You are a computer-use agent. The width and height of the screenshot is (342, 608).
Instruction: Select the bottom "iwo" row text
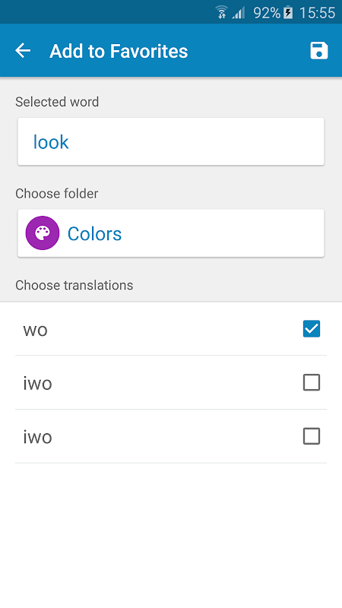tap(37, 437)
